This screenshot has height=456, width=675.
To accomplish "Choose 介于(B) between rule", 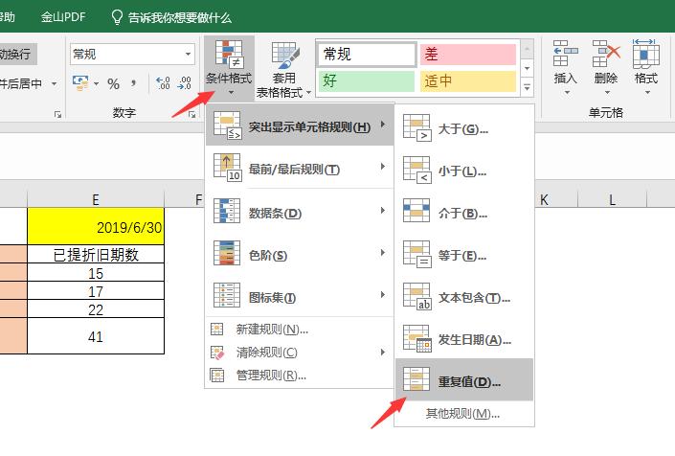I will (x=464, y=213).
